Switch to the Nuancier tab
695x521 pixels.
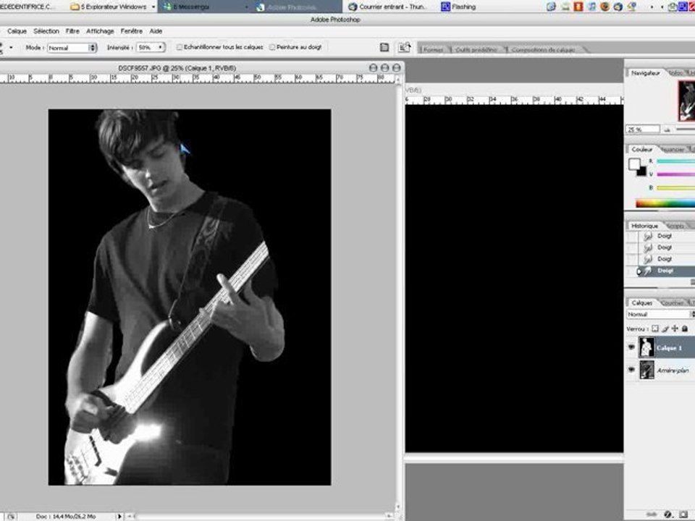tap(672, 150)
